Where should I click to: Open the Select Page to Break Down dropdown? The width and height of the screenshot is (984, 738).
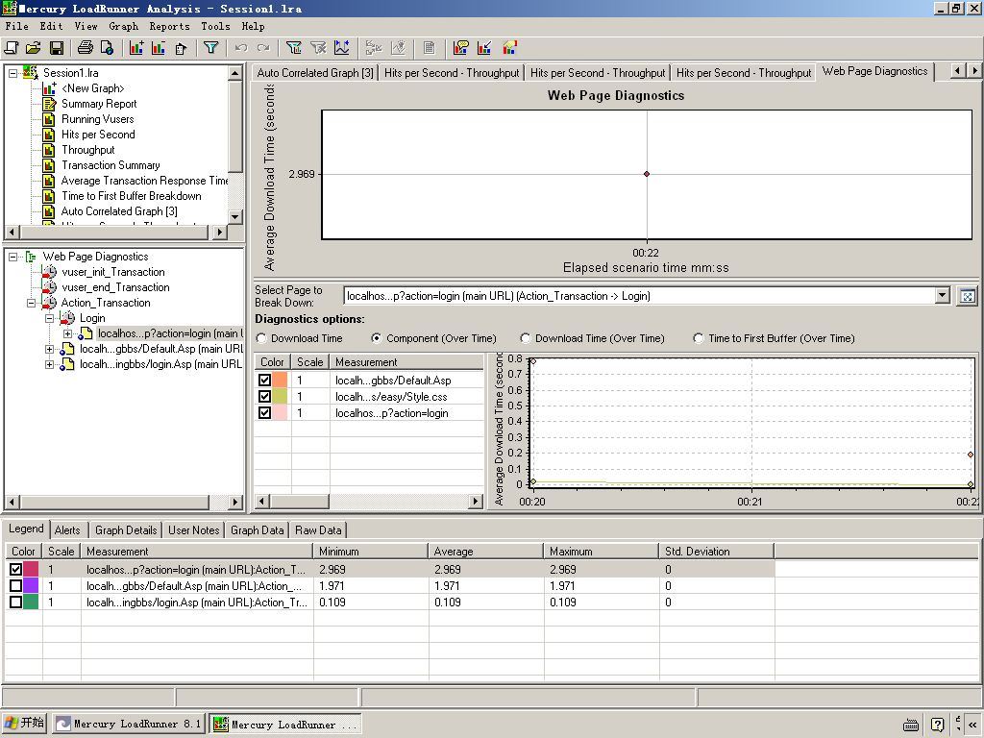point(942,296)
